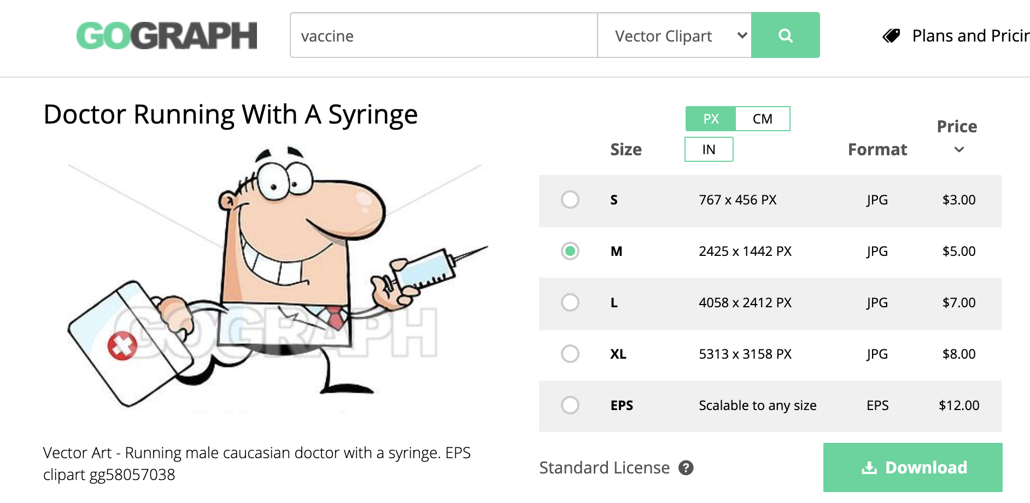
Task: Click the download arrow icon
Action: pos(869,468)
